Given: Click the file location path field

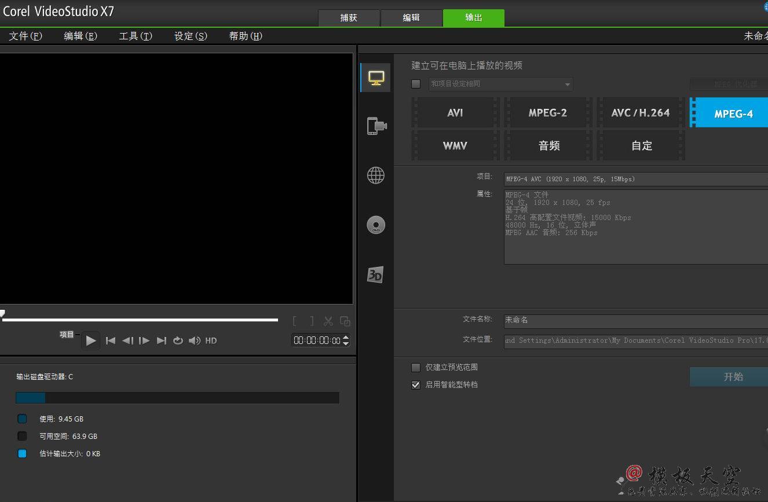Looking at the screenshot, I should point(636,340).
